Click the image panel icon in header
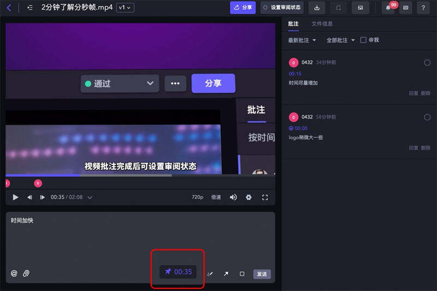The height and width of the screenshot is (291, 437). 361,8
